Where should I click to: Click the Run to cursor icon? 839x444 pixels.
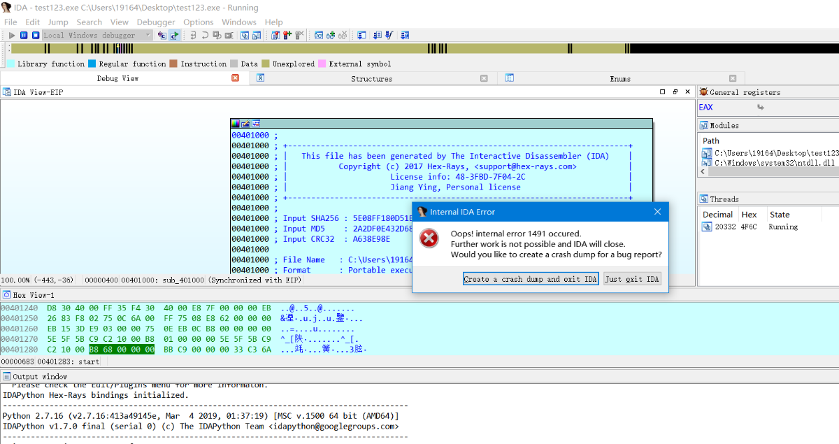[229, 35]
